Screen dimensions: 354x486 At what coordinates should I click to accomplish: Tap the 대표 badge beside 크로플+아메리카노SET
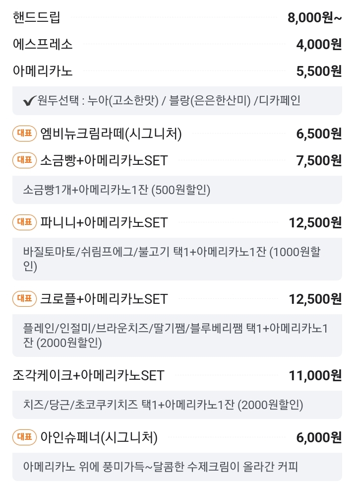click(x=24, y=299)
